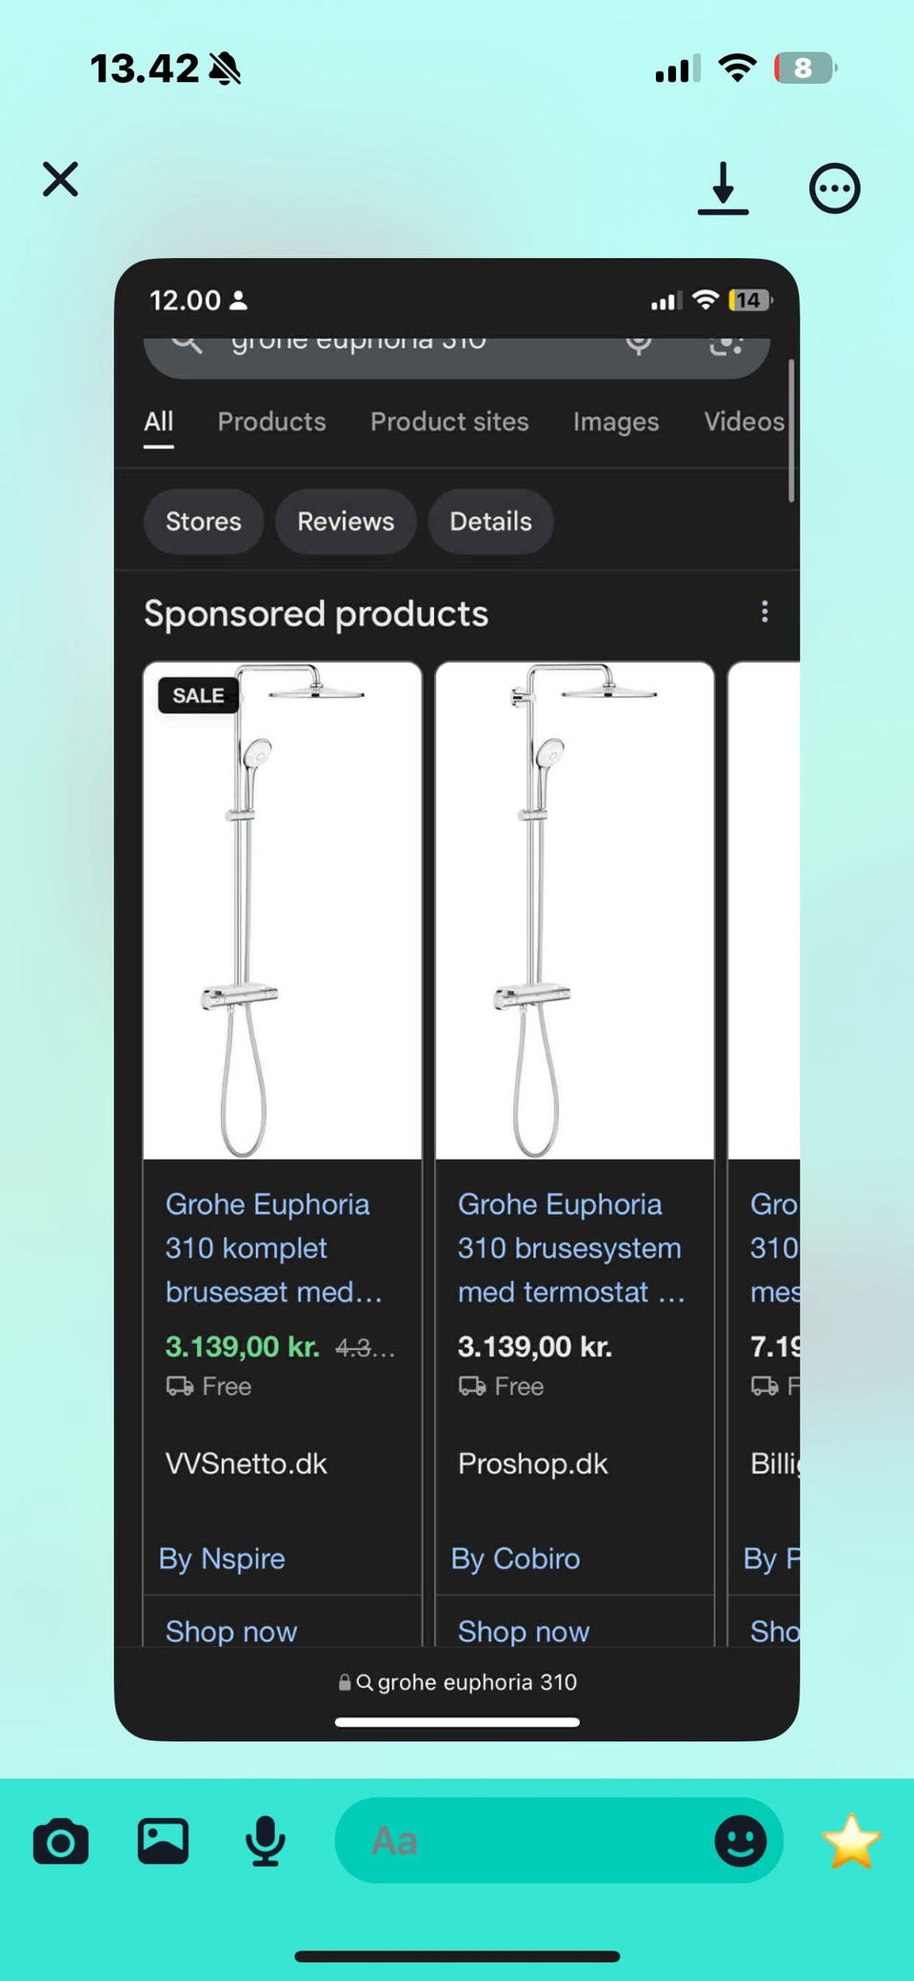This screenshot has height=1981, width=914.
Task: Click the By Cobiro link
Action: [515, 1558]
